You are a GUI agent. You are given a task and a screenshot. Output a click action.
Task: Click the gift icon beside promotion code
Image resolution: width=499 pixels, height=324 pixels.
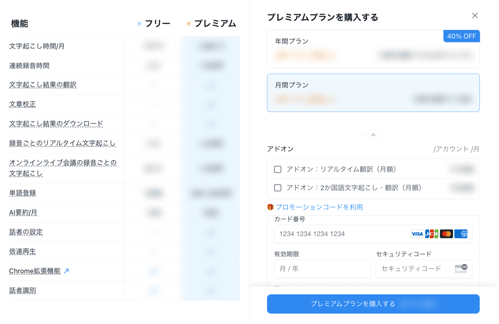270,207
